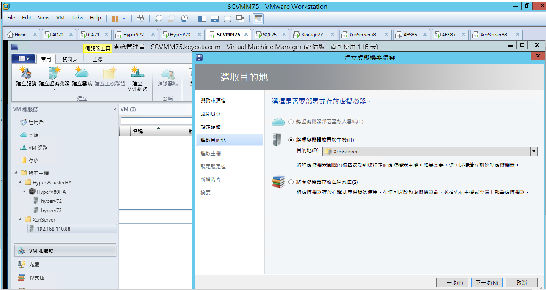
Task: Close the 建立虛擬機器精靈 wizard dialog
Action: 538,56
